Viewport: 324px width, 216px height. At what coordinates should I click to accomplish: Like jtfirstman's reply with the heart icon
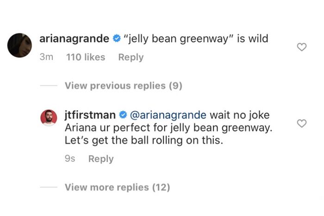click(x=301, y=123)
